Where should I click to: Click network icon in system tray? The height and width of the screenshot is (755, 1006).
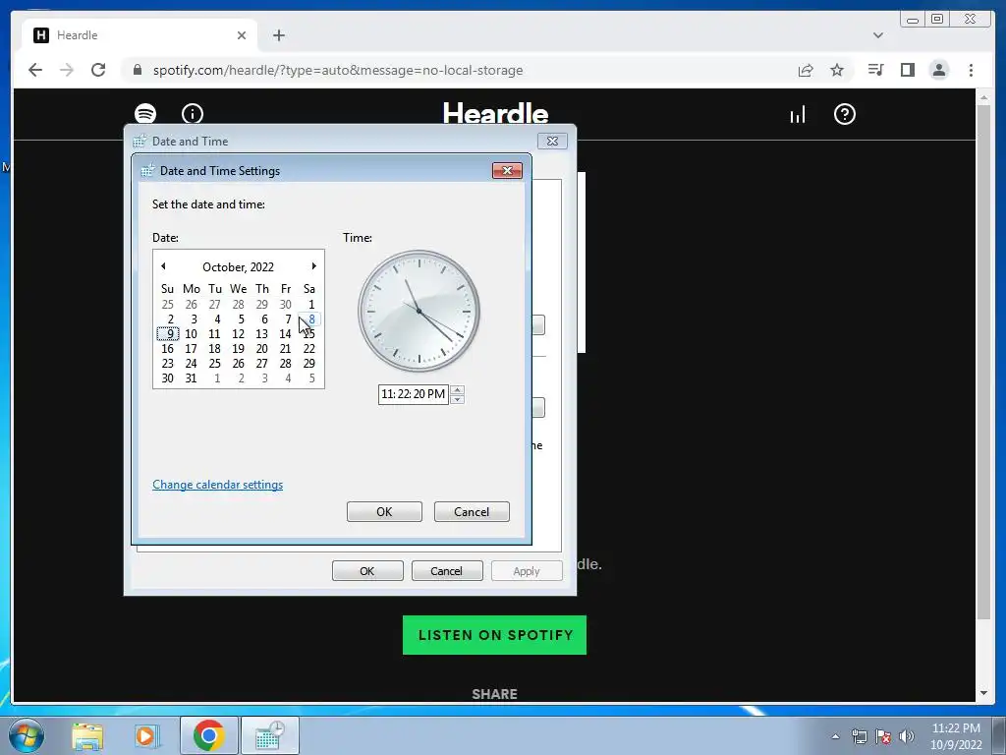pyautogui.click(x=859, y=736)
